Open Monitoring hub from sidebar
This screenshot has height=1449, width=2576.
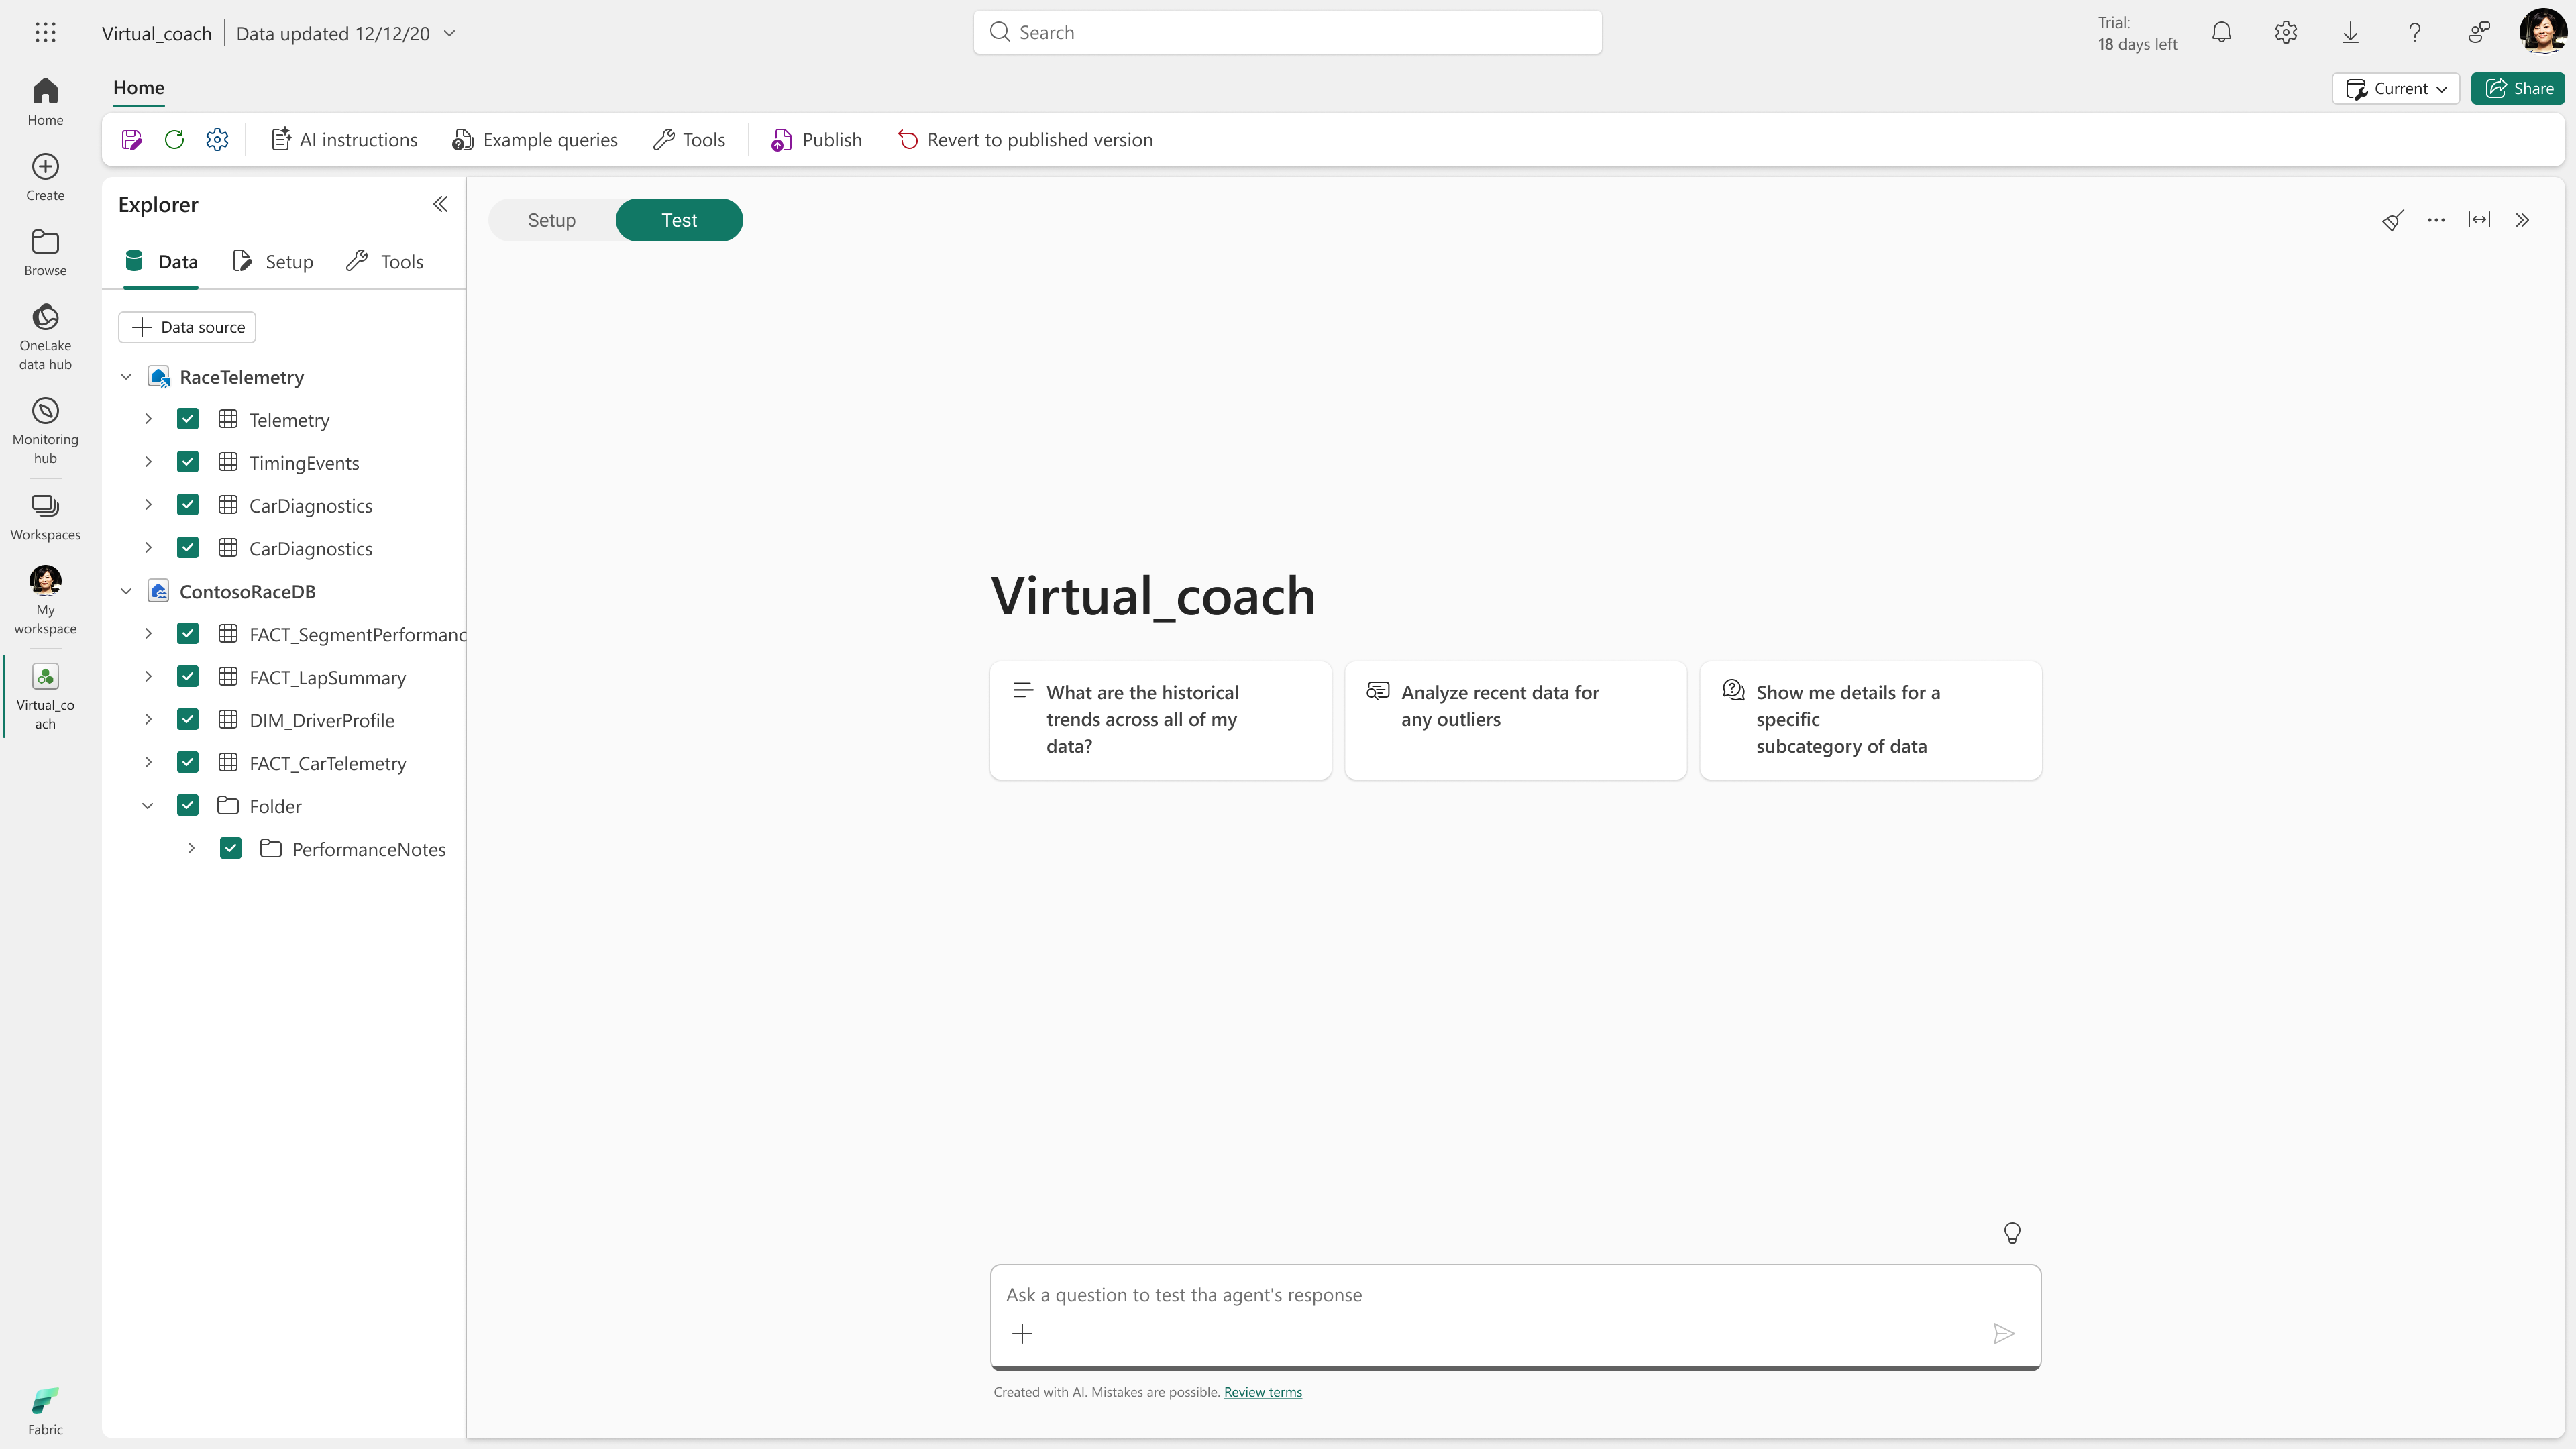[45, 430]
